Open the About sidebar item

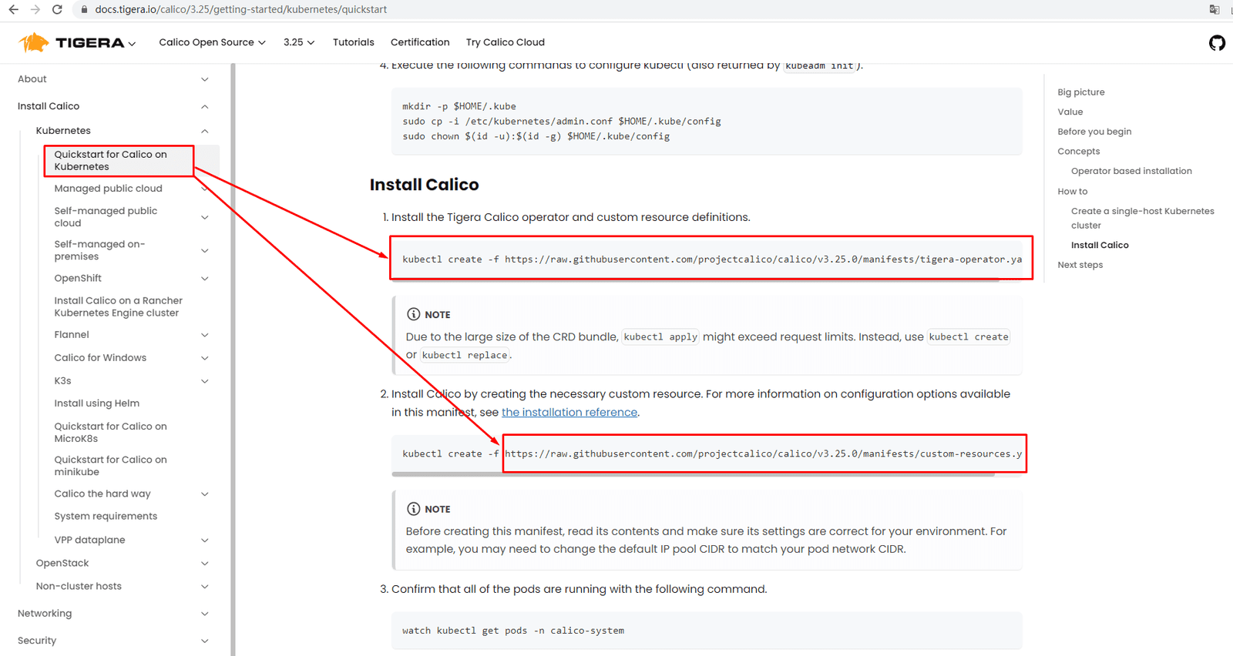point(32,79)
